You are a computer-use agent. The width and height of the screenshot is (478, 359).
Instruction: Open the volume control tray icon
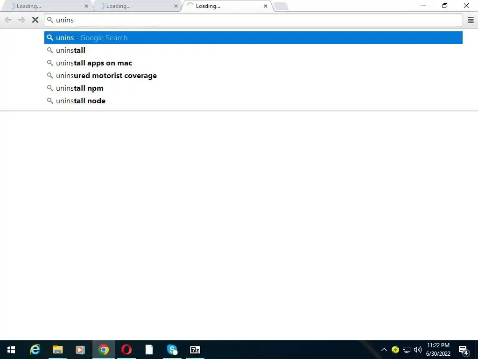(x=418, y=350)
